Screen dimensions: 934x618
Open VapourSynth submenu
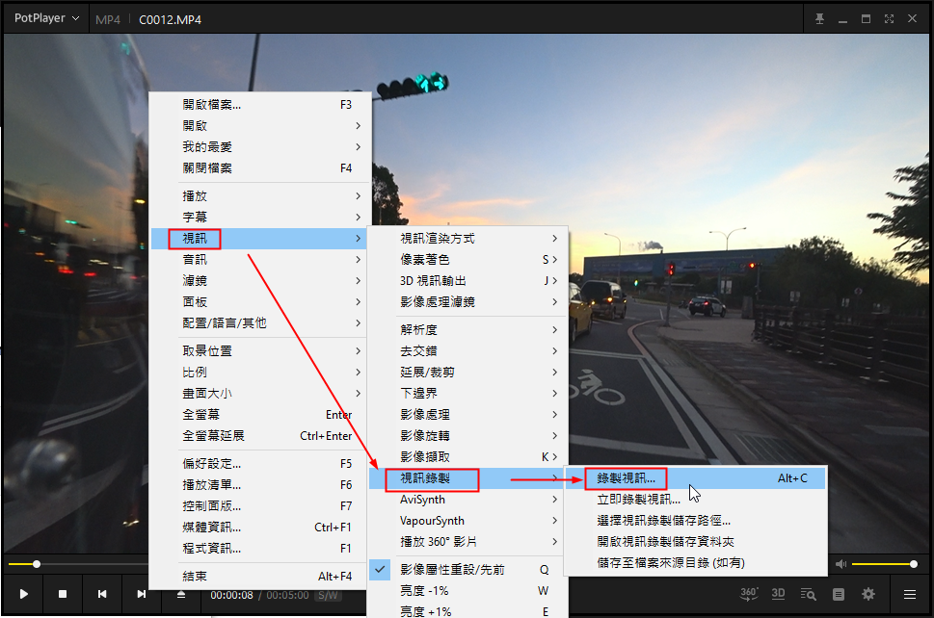467,521
